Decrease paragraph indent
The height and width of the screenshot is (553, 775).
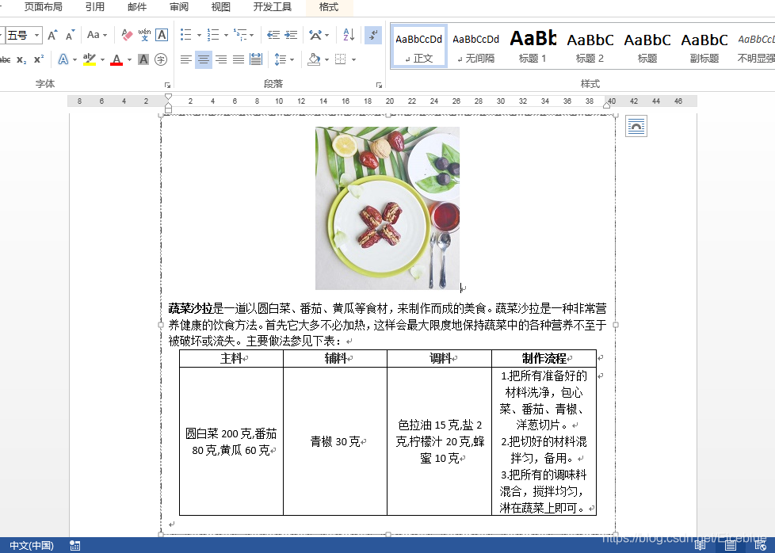pos(273,35)
